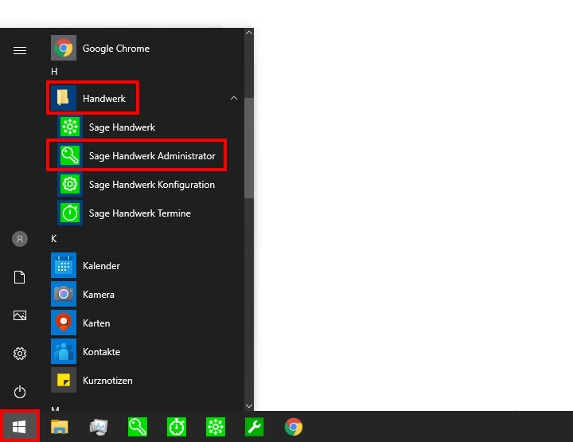This screenshot has height=442, width=573.
Task: Open the Karten maps app
Action: click(x=95, y=323)
